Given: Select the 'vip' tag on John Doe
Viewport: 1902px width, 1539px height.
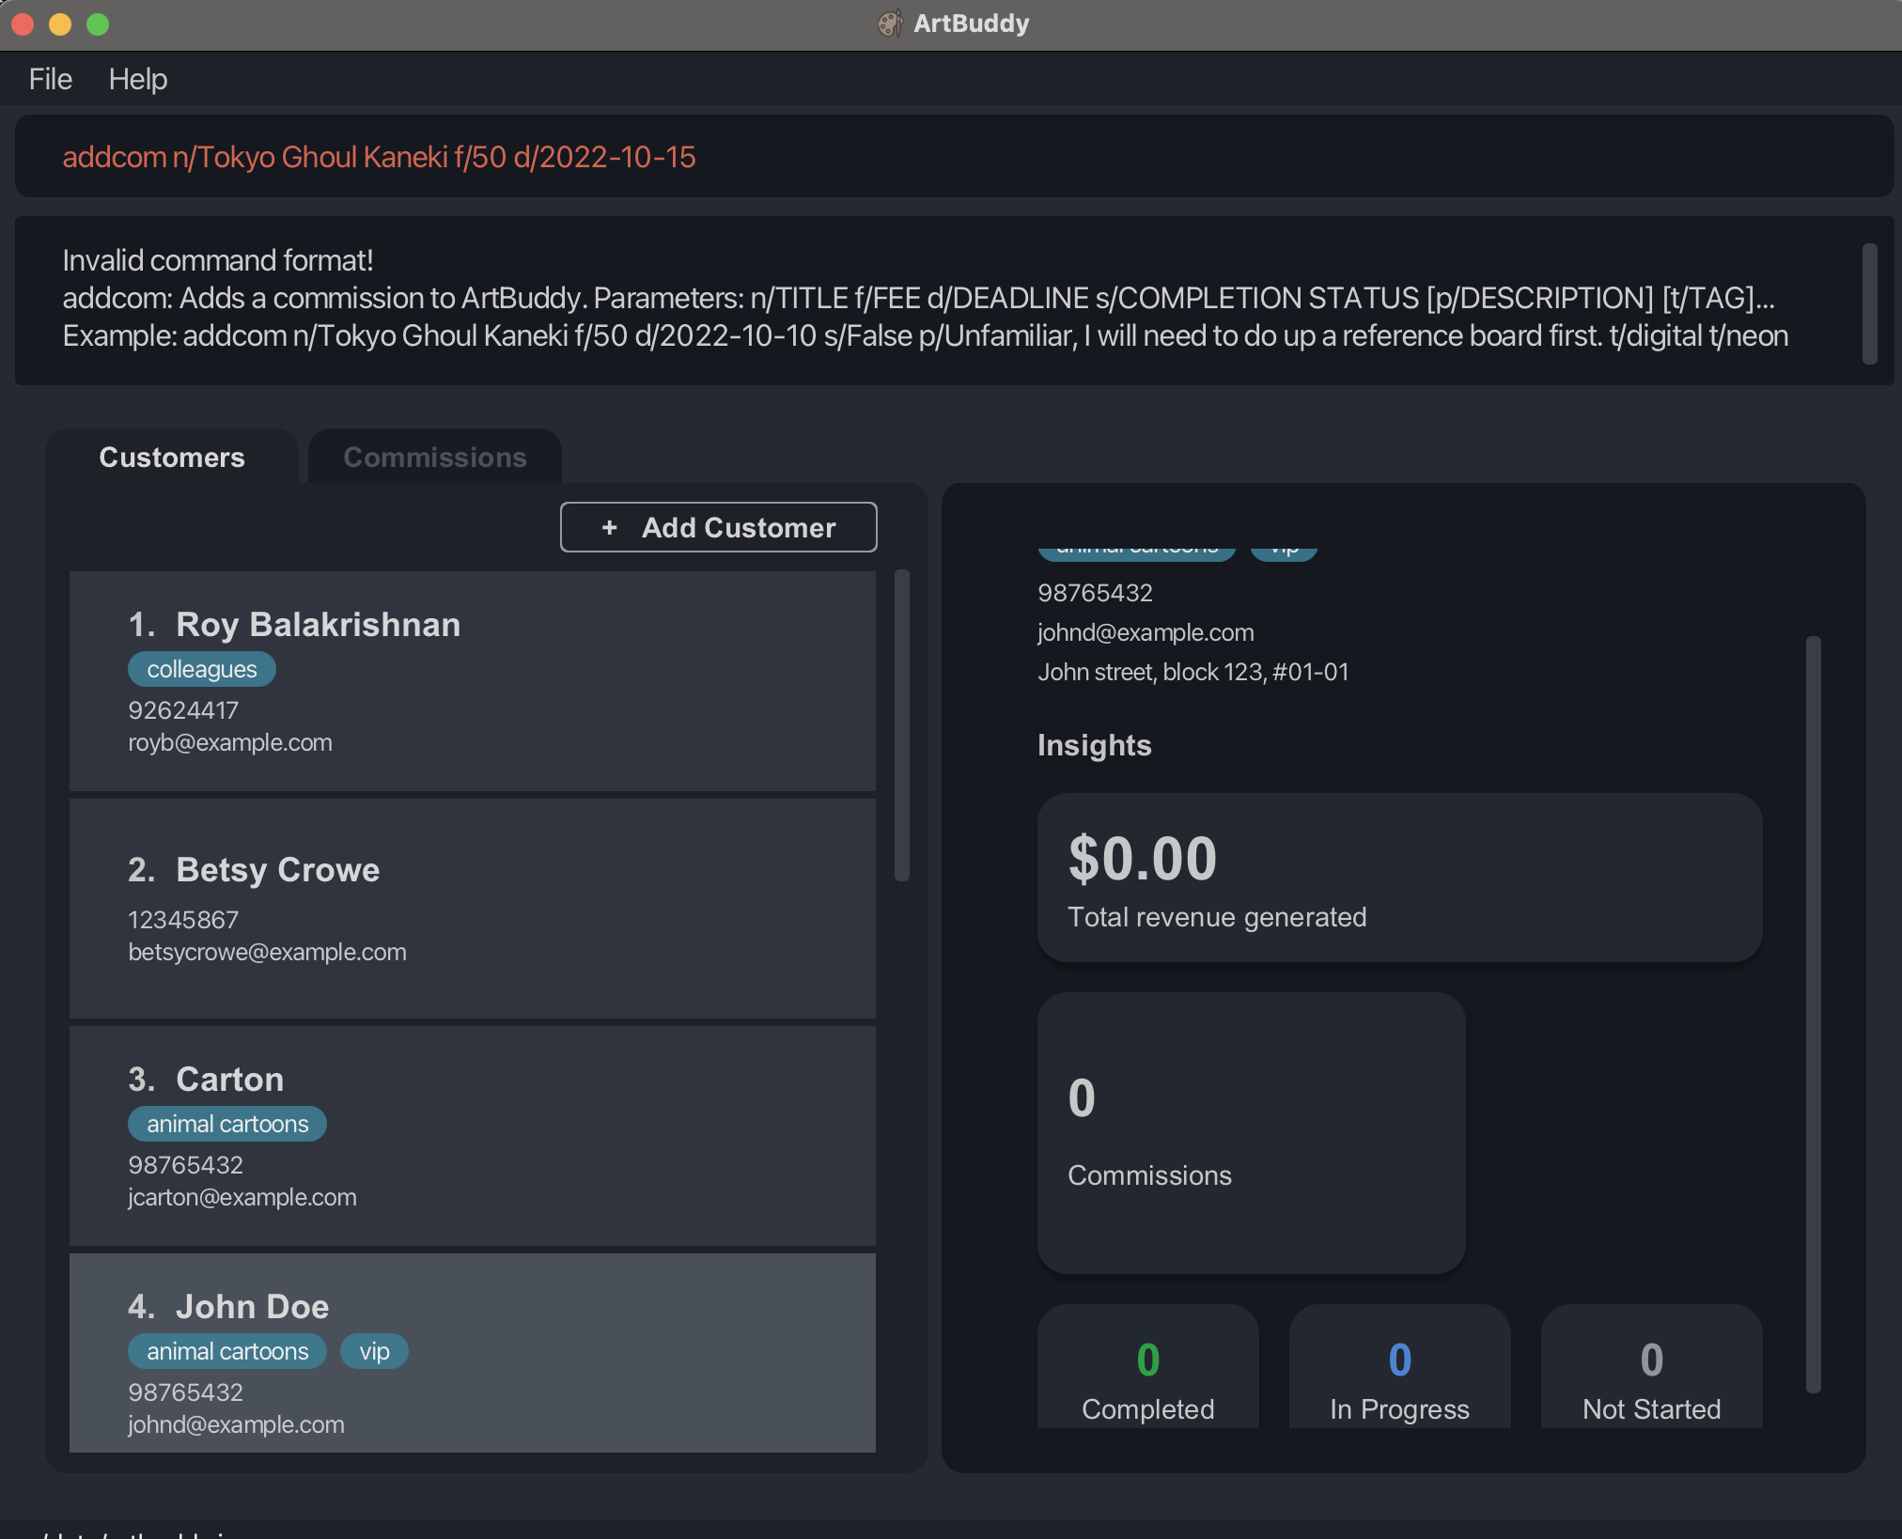Looking at the screenshot, I should tap(374, 1351).
